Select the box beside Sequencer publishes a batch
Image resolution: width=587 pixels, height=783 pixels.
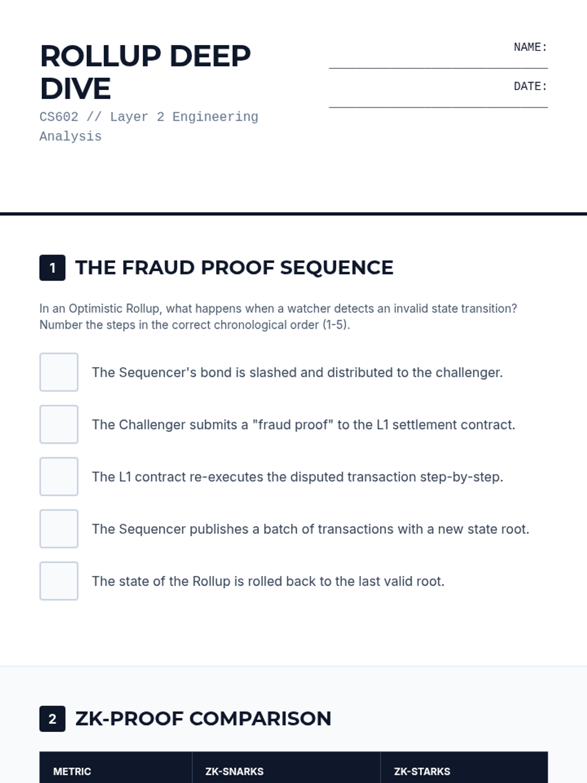click(x=59, y=529)
